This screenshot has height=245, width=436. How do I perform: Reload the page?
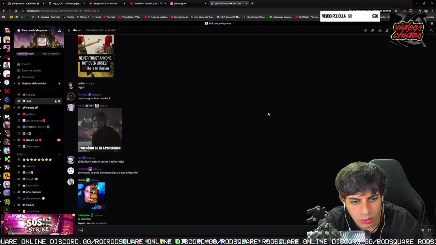pos(16,11)
